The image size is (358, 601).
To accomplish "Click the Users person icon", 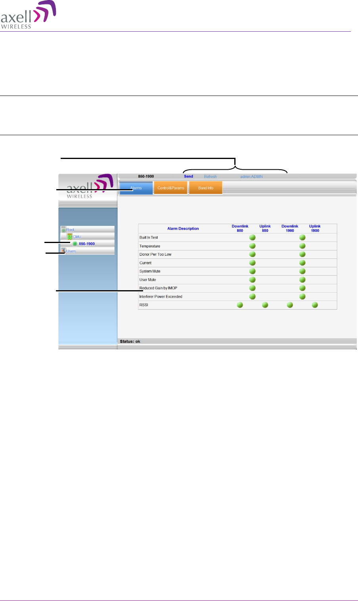I will coord(63,251).
